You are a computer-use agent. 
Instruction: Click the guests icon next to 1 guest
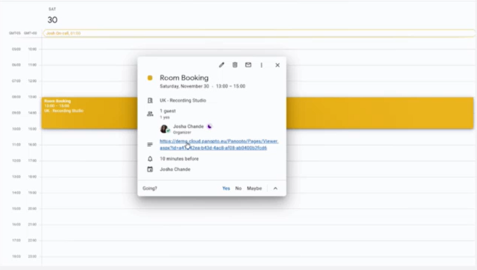tap(150, 113)
